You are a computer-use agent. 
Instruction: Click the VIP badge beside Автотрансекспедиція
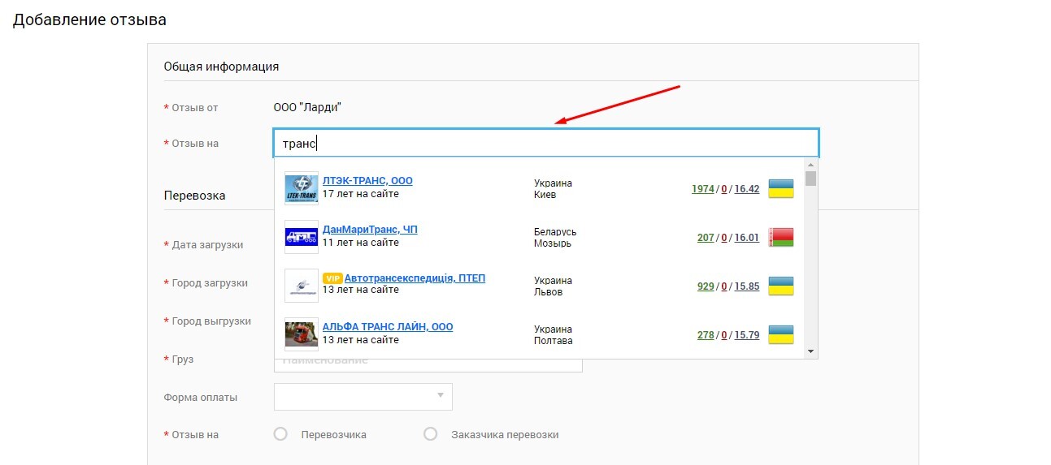point(332,278)
